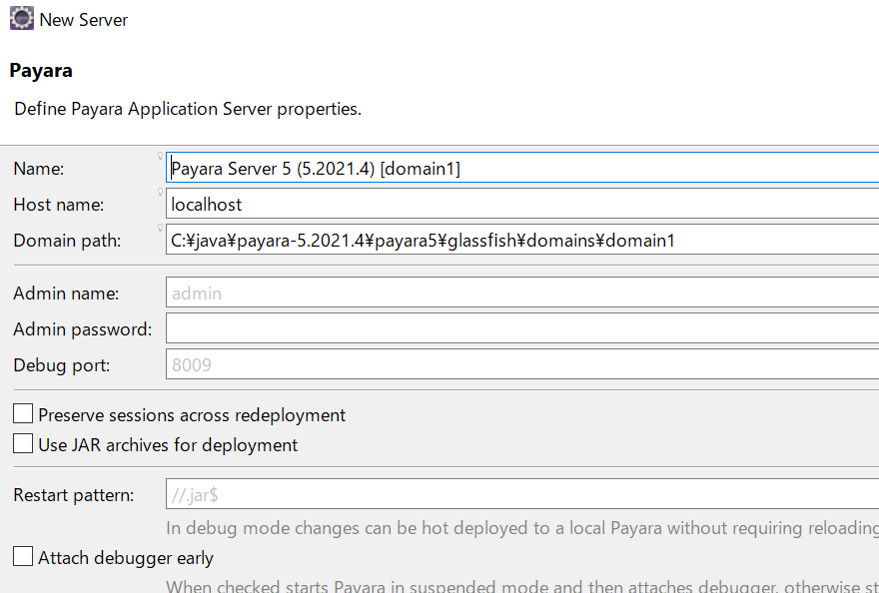Click the Admin name field showing admin

522,293
